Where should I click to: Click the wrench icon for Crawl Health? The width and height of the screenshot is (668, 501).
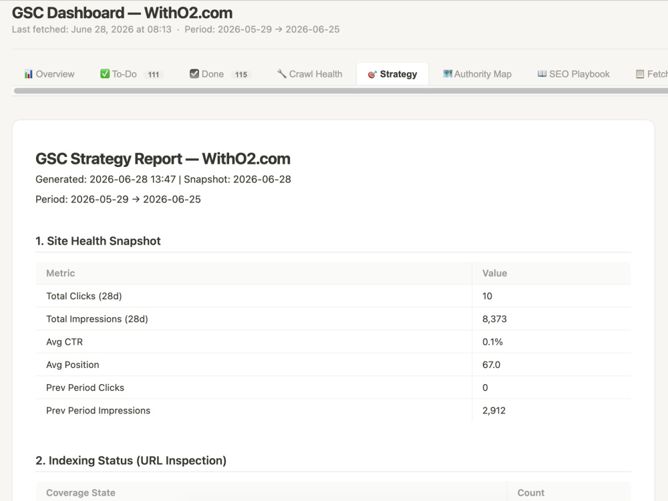point(282,73)
